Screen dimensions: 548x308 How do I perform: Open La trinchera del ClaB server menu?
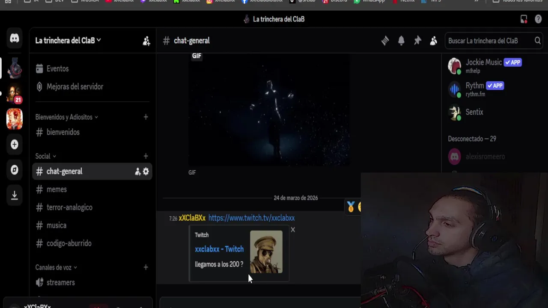68,41
